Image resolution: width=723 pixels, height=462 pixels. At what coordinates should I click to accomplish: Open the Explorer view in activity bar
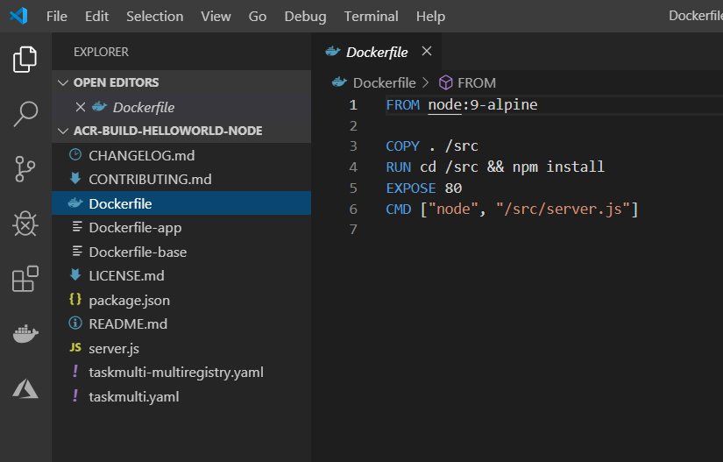25,59
